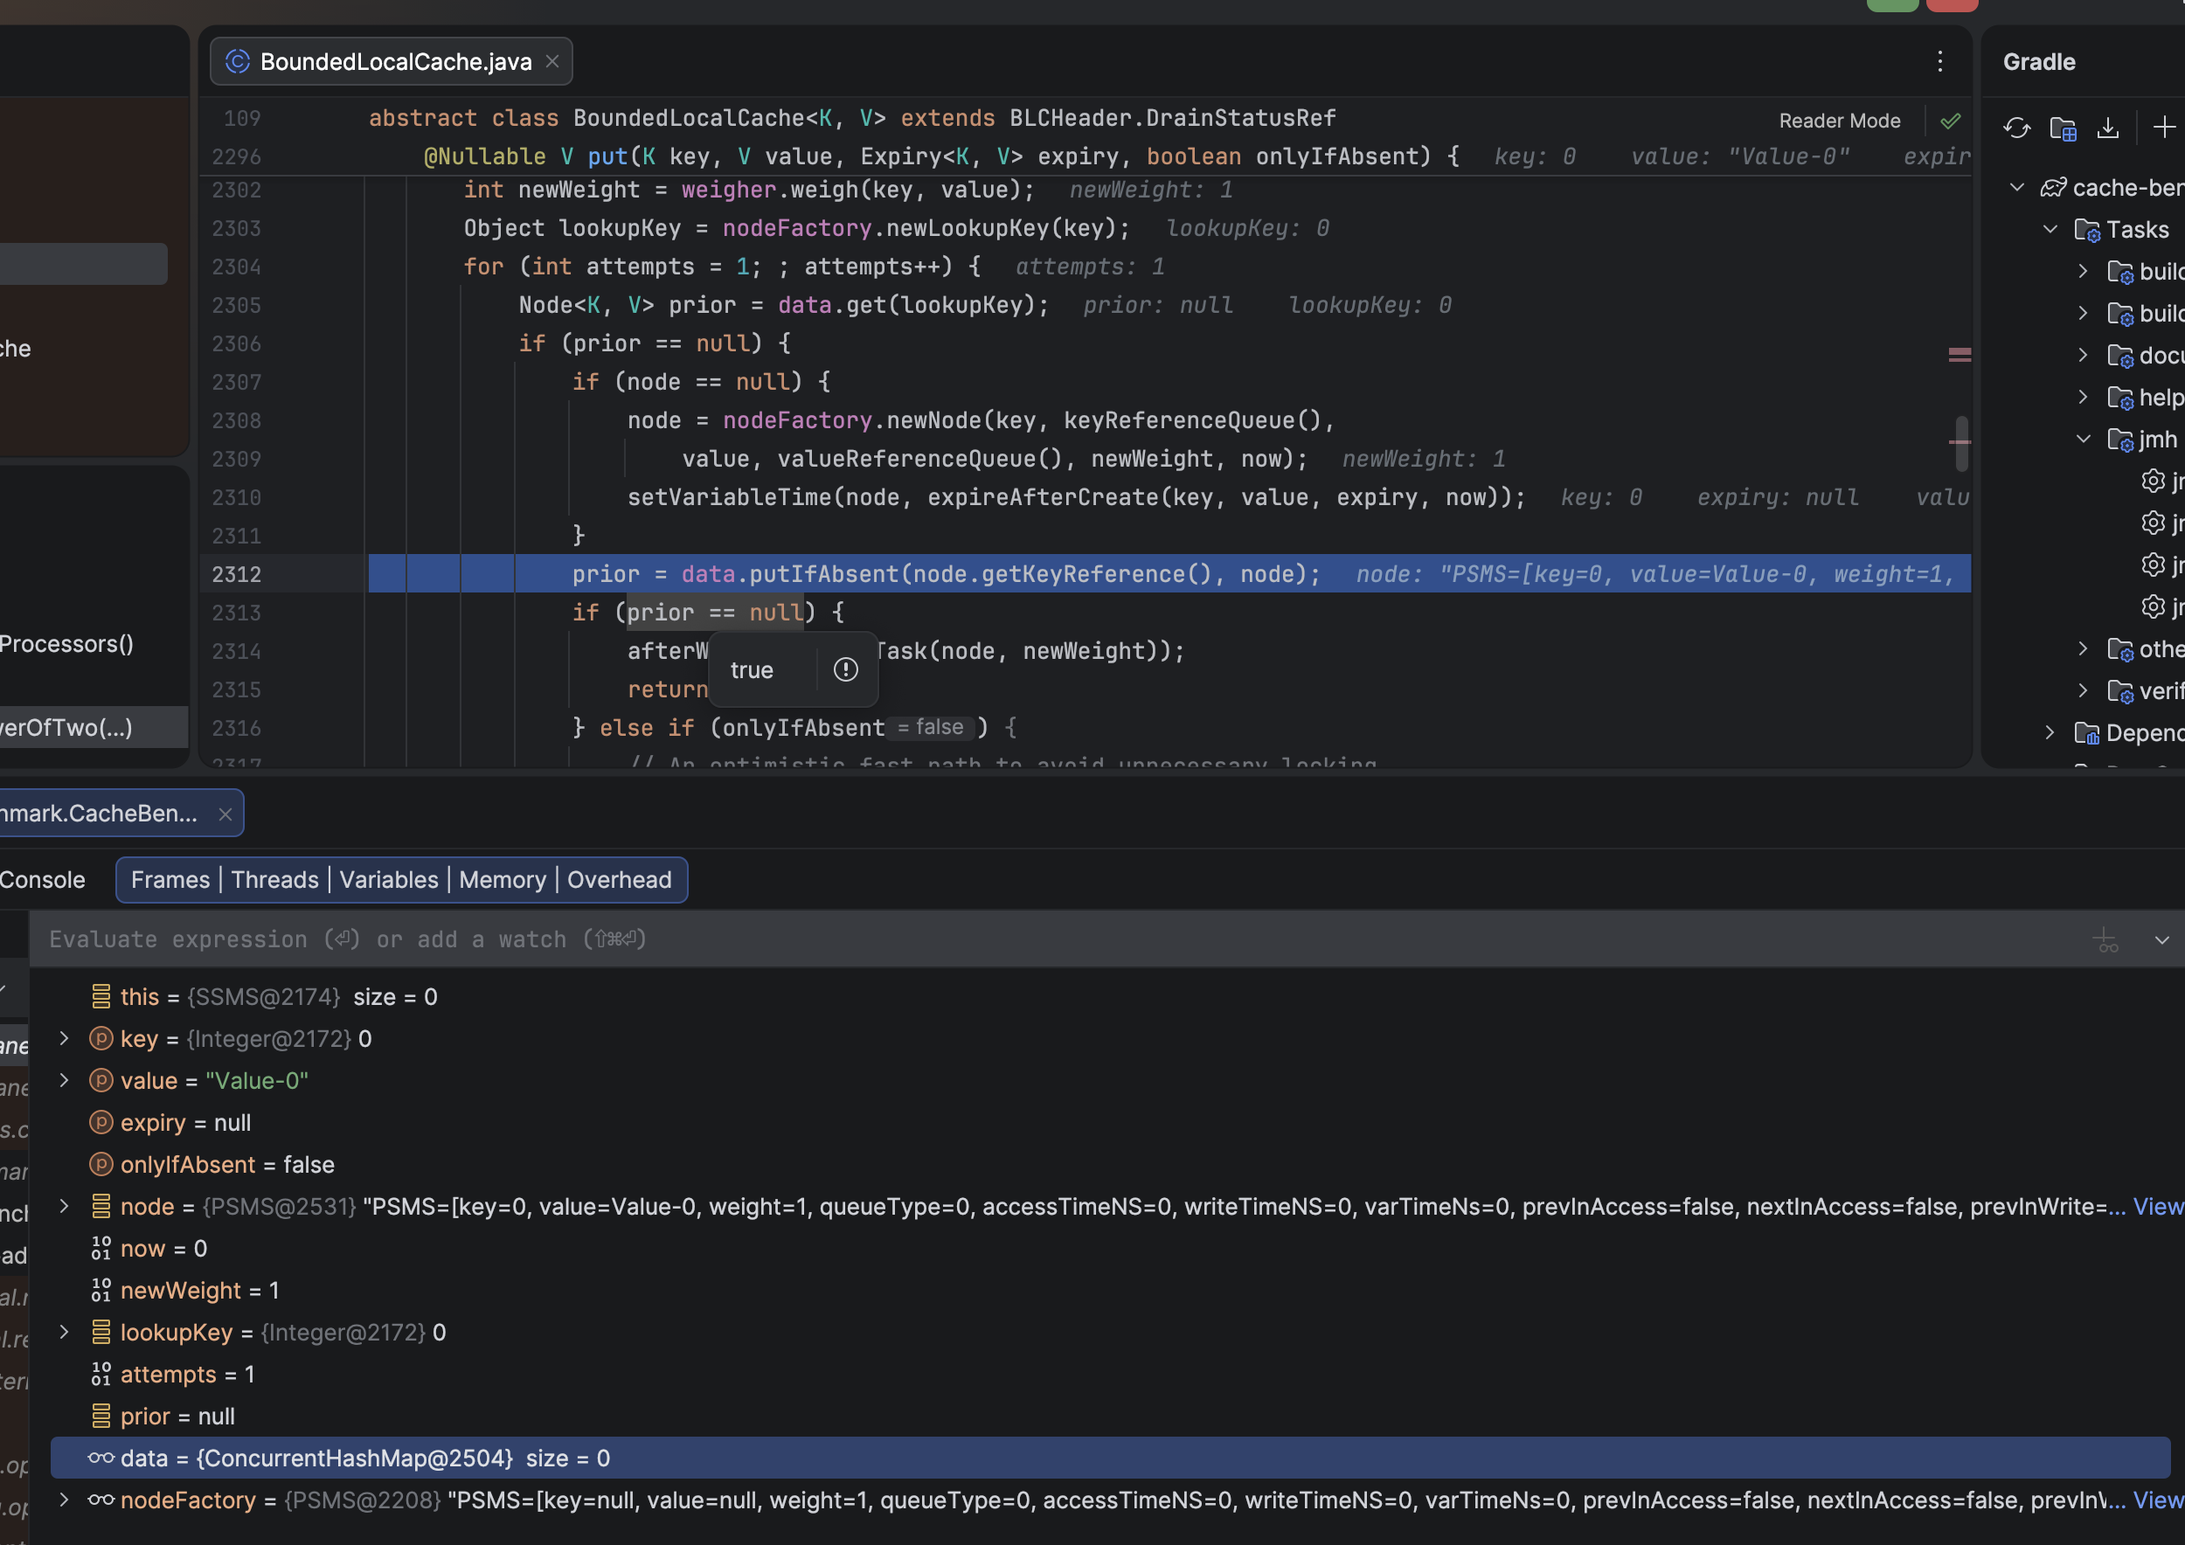Expand the node variable in debugger

tap(64, 1205)
